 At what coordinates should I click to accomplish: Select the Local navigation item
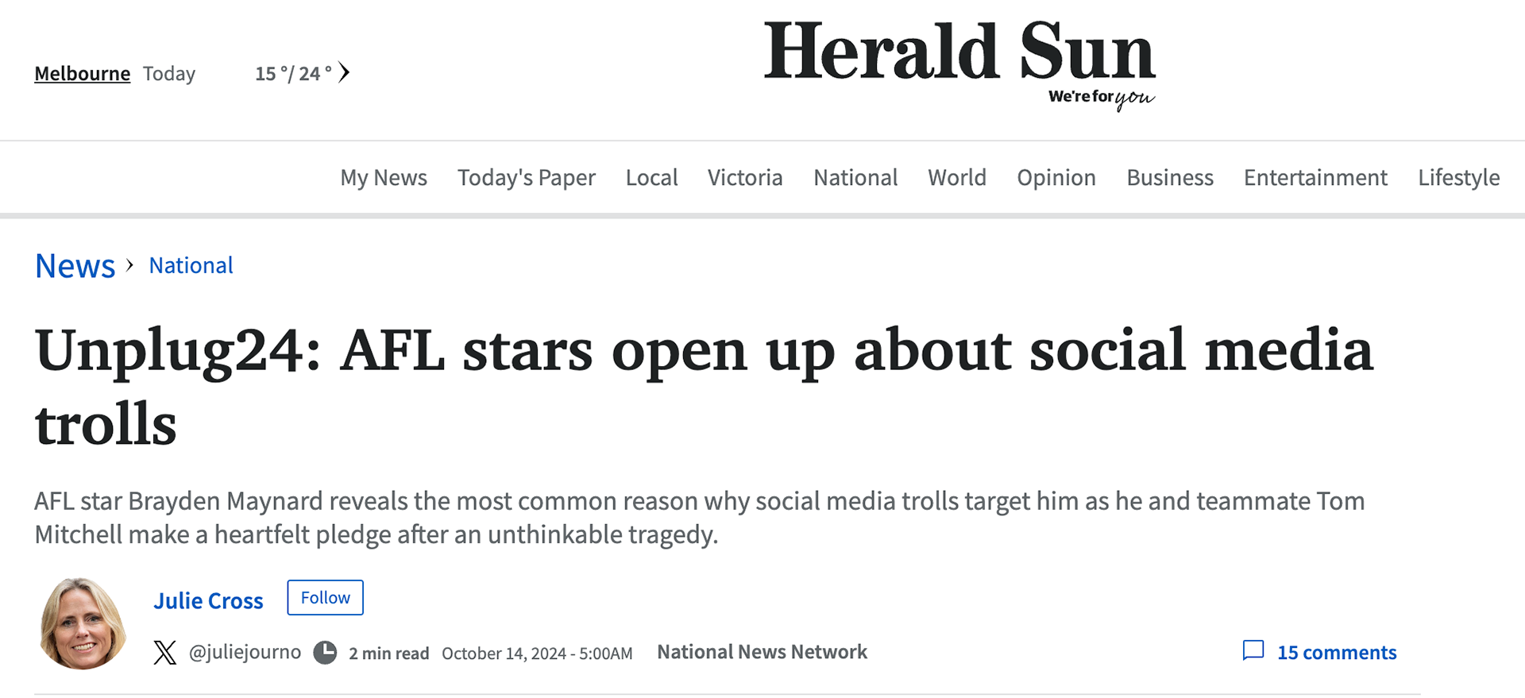pyautogui.click(x=651, y=178)
